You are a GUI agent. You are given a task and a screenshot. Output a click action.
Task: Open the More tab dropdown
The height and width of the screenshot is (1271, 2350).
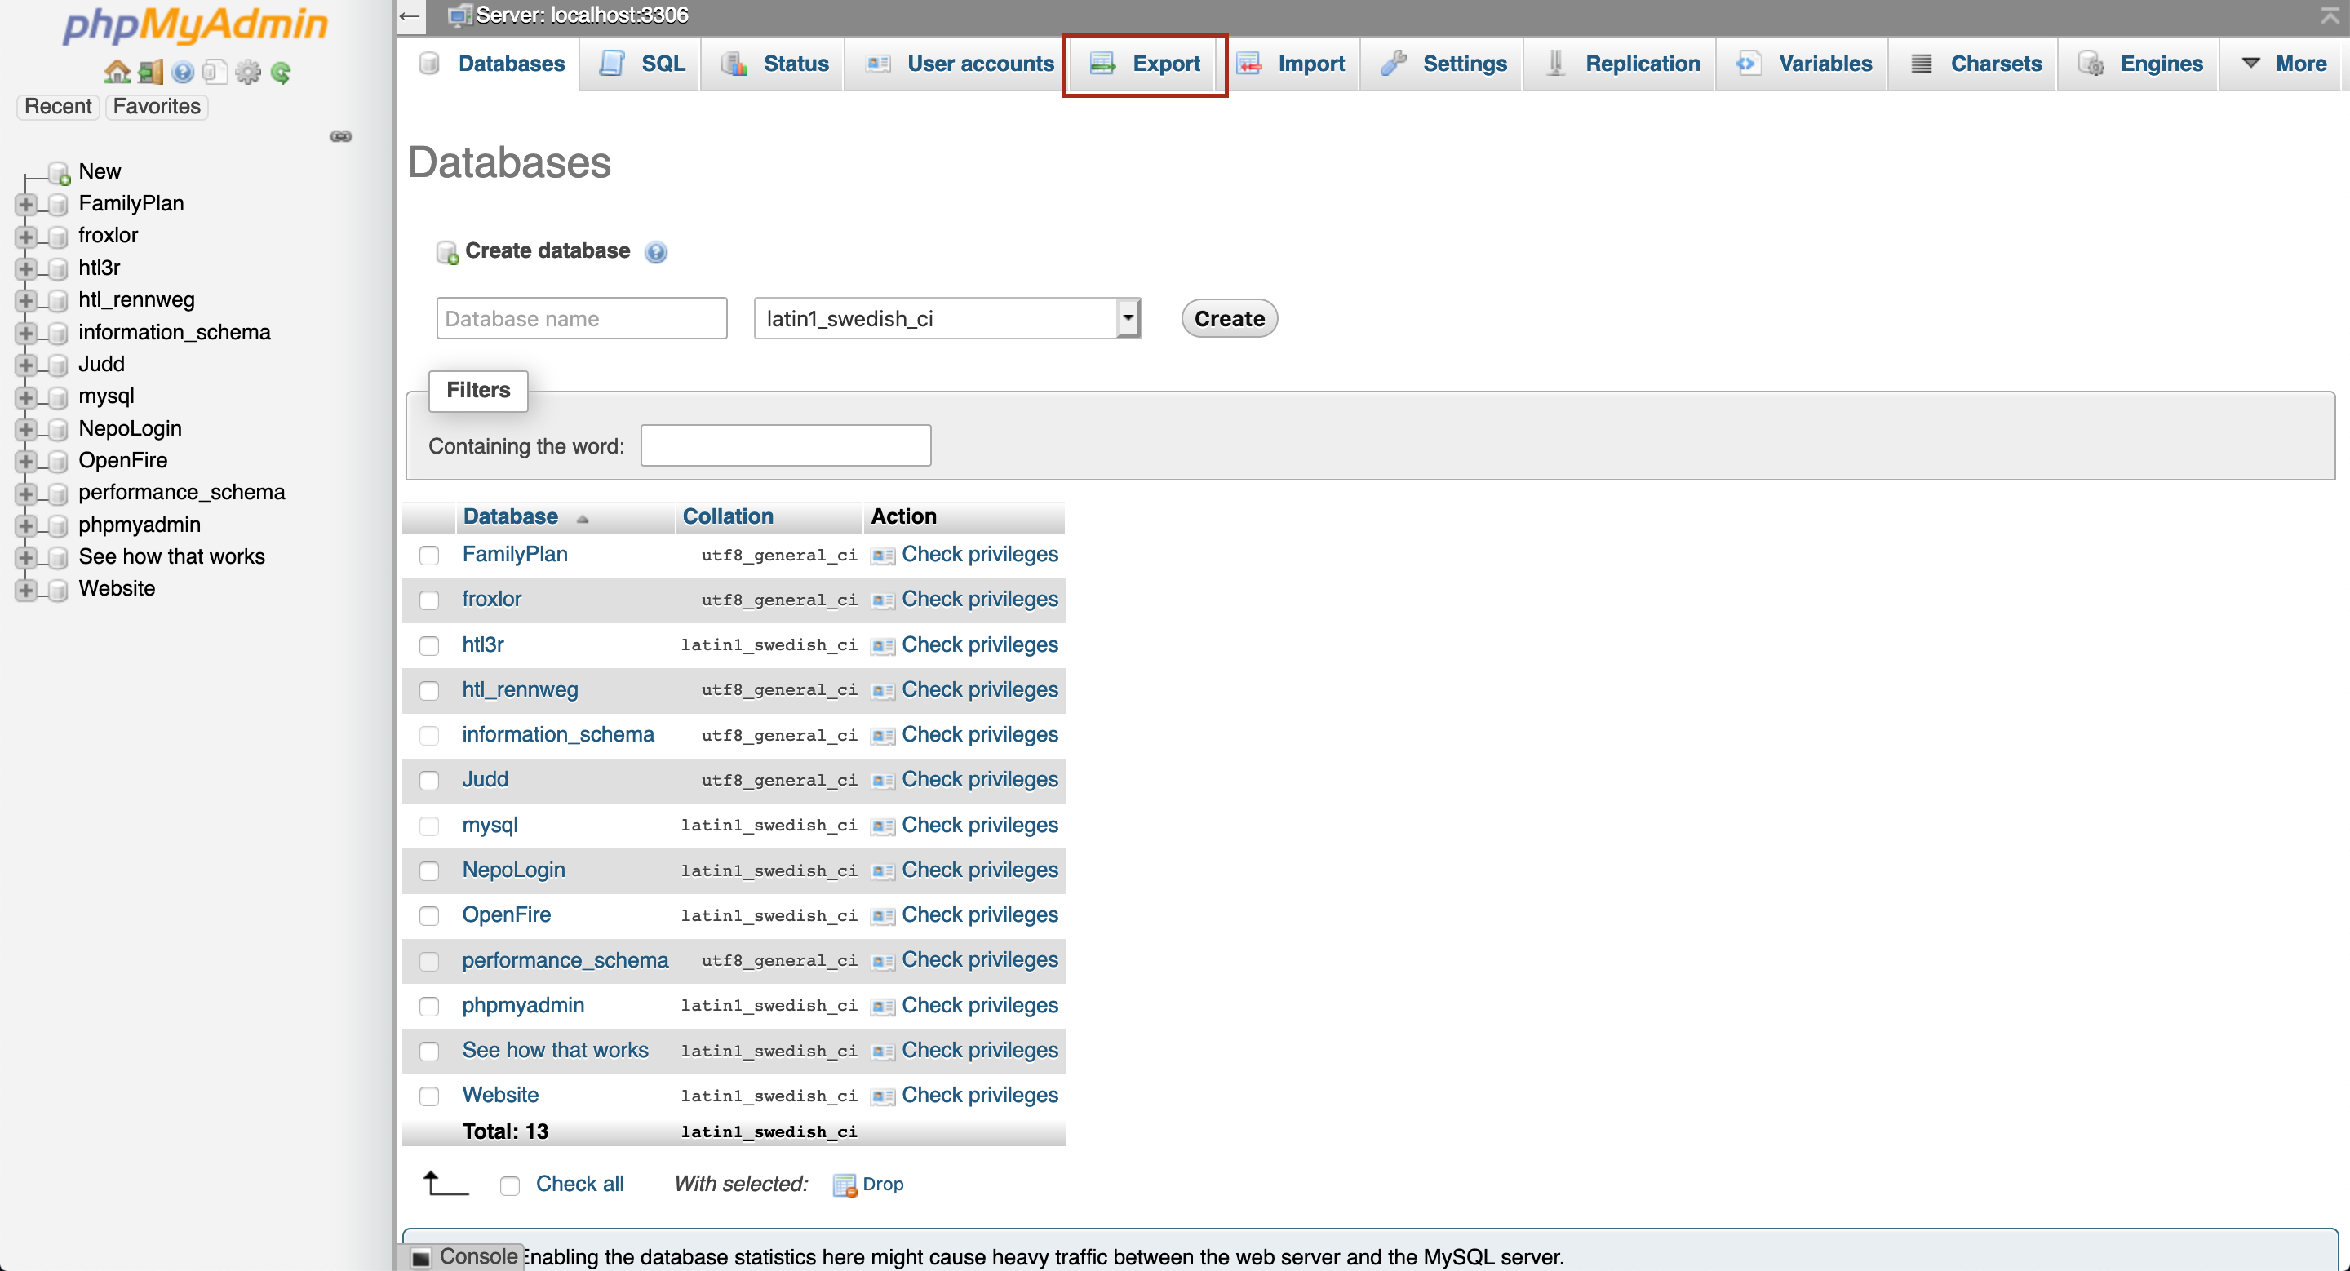(2282, 64)
